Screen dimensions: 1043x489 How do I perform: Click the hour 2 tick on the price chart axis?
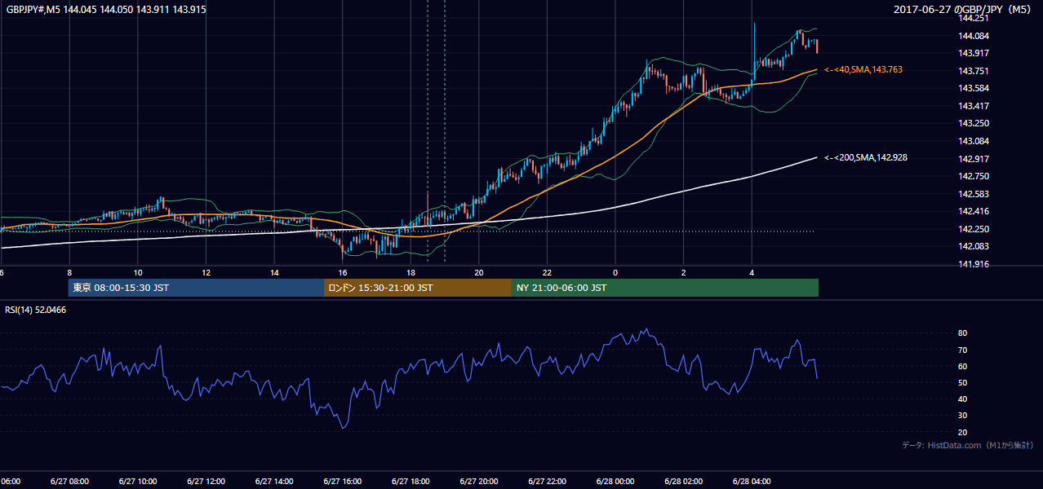[x=684, y=273]
